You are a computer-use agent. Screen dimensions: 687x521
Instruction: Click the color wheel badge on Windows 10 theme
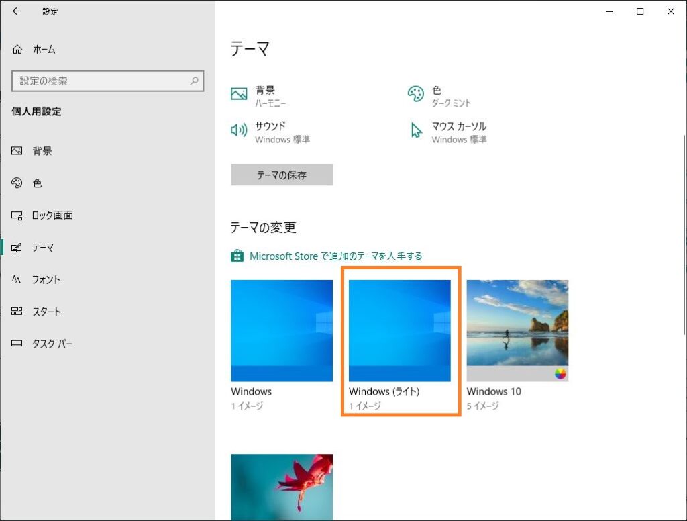560,374
